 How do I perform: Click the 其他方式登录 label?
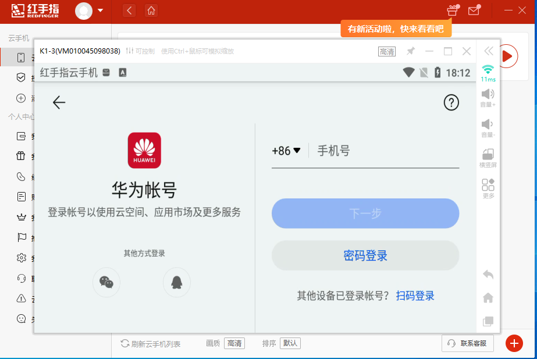point(144,254)
